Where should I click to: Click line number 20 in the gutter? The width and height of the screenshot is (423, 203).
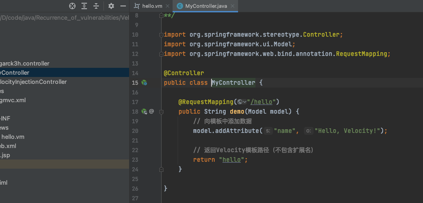click(x=135, y=131)
